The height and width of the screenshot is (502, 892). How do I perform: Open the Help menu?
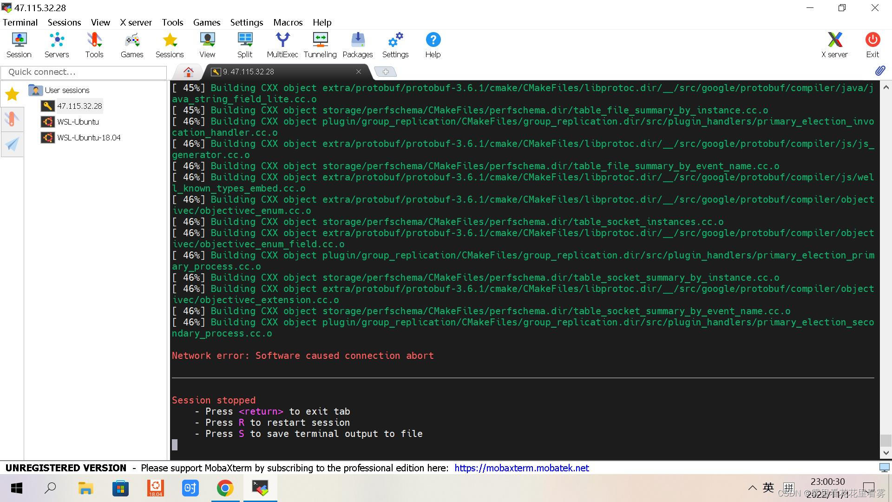(322, 22)
